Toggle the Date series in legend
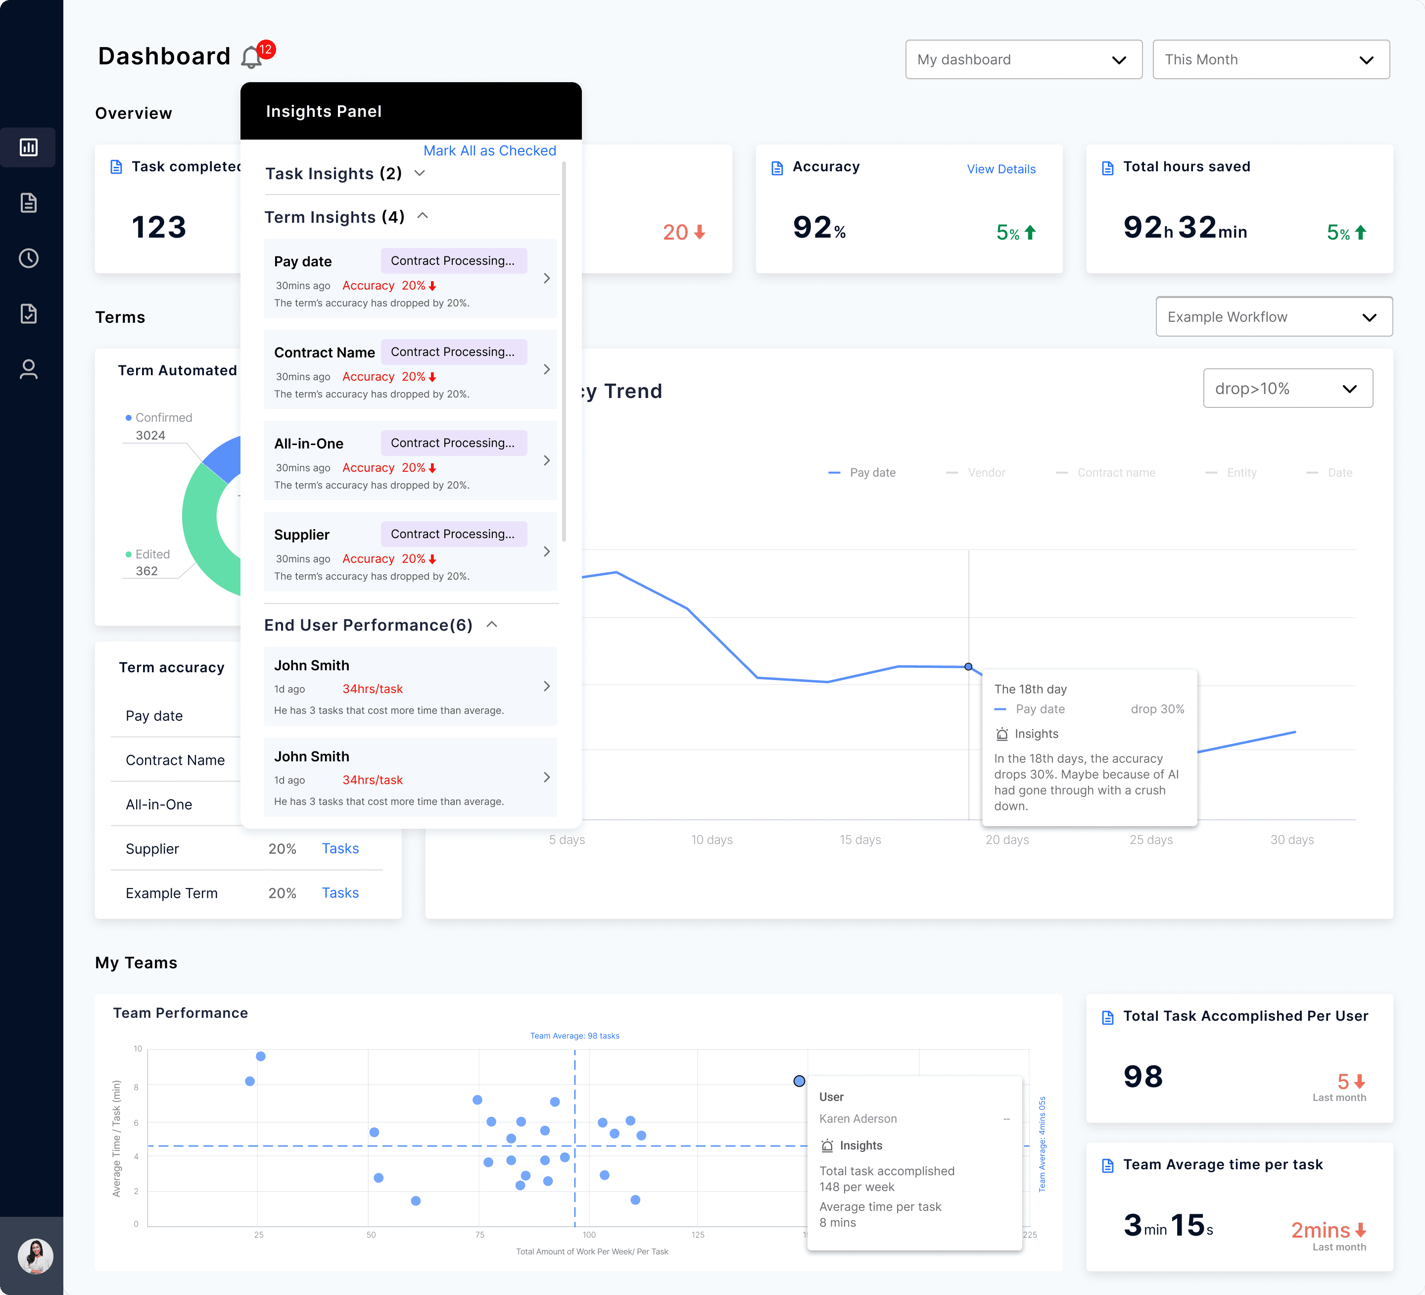Image resolution: width=1425 pixels, height=1295 pixels. click(1329, 472)
